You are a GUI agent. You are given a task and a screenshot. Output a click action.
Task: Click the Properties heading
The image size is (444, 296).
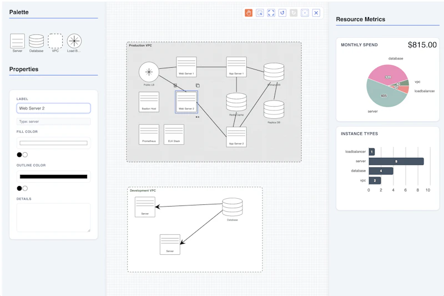[x=24, y=69]
